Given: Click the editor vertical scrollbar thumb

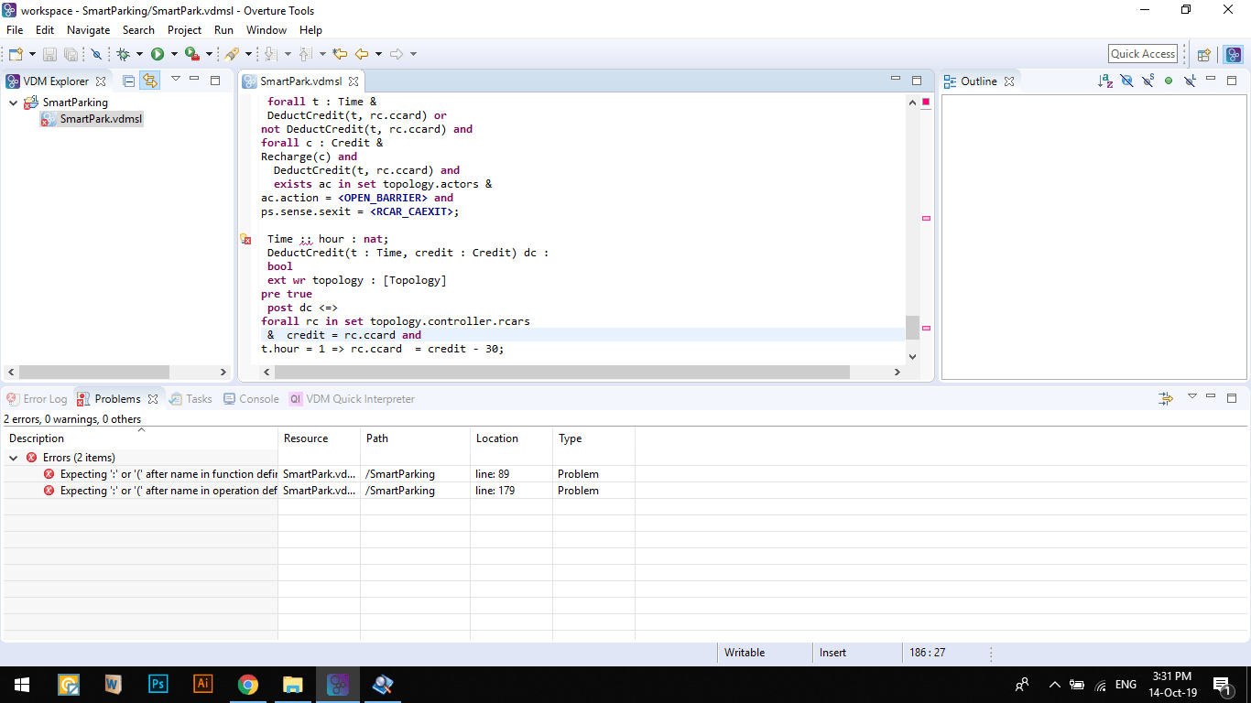Looking at the screenshot, I should [912, 327].
